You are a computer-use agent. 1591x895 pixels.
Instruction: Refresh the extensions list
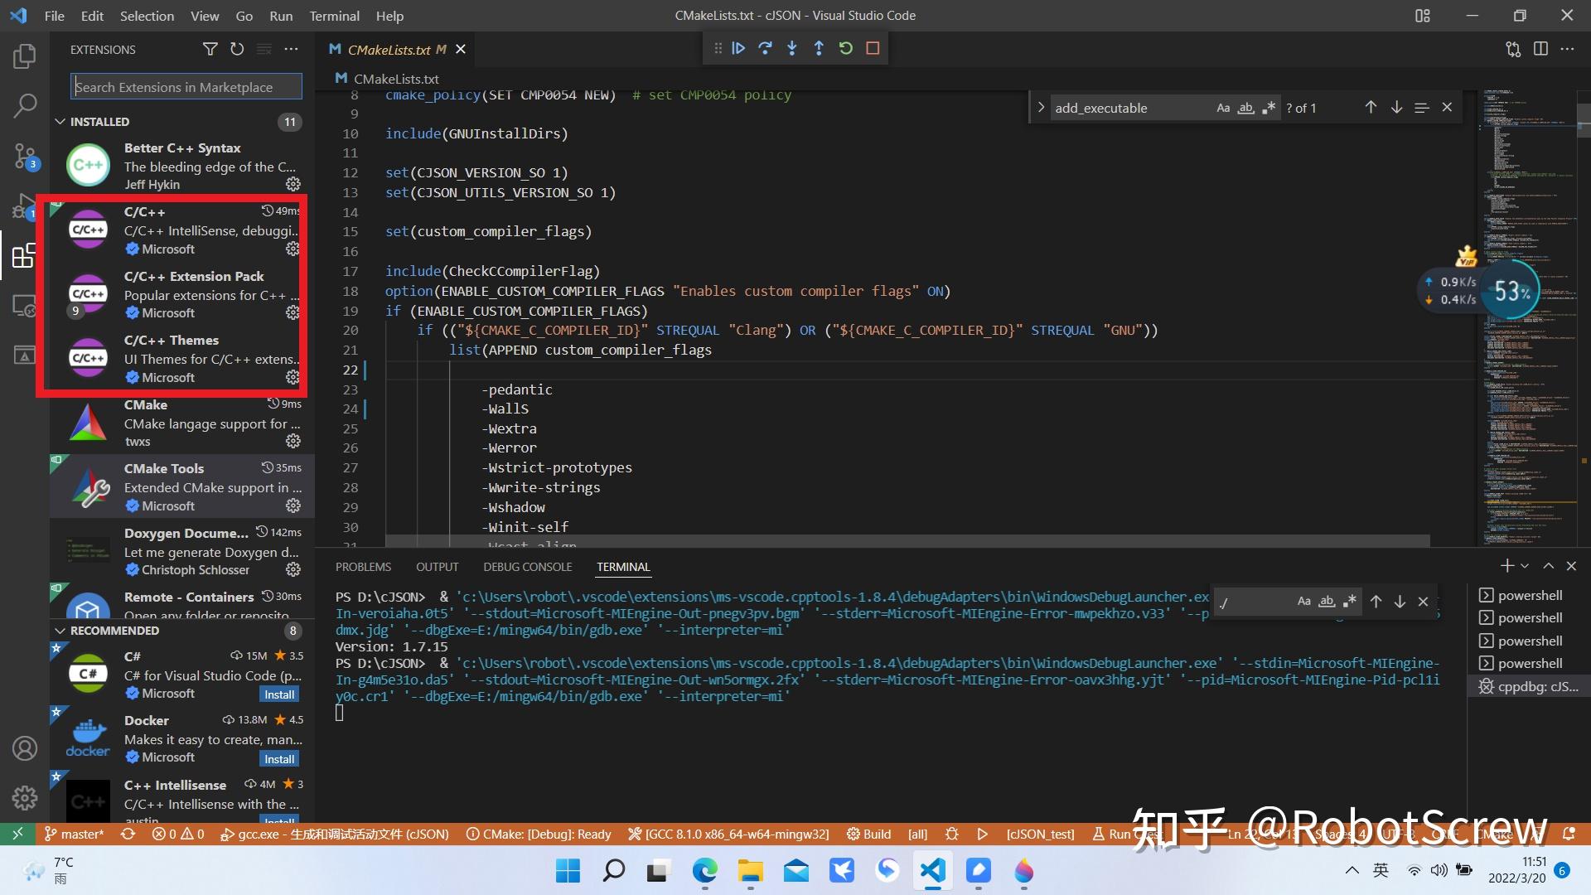(237, 49)
